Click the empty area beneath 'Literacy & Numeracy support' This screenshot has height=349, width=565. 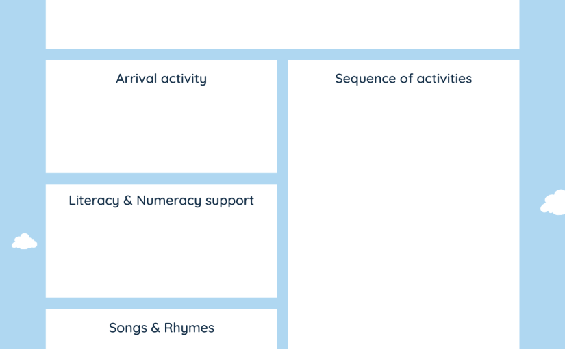(161, 252)
